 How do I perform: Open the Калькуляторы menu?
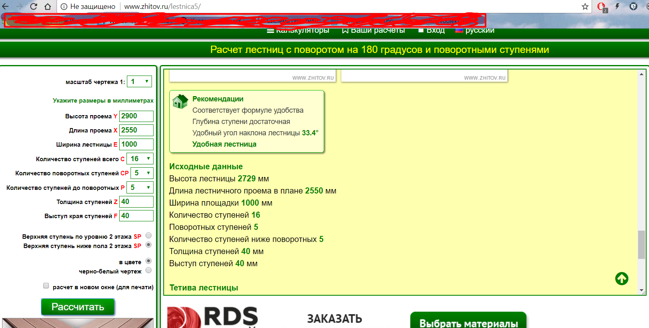tap(298, 30)
